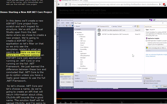Open the EDIT menu in Visual Studio
This screenshot has height=104, width=167.
63,23
